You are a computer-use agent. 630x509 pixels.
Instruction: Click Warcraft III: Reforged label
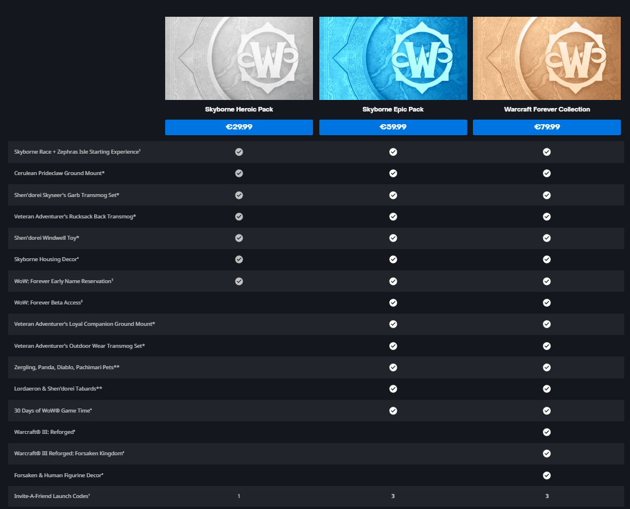44,432
